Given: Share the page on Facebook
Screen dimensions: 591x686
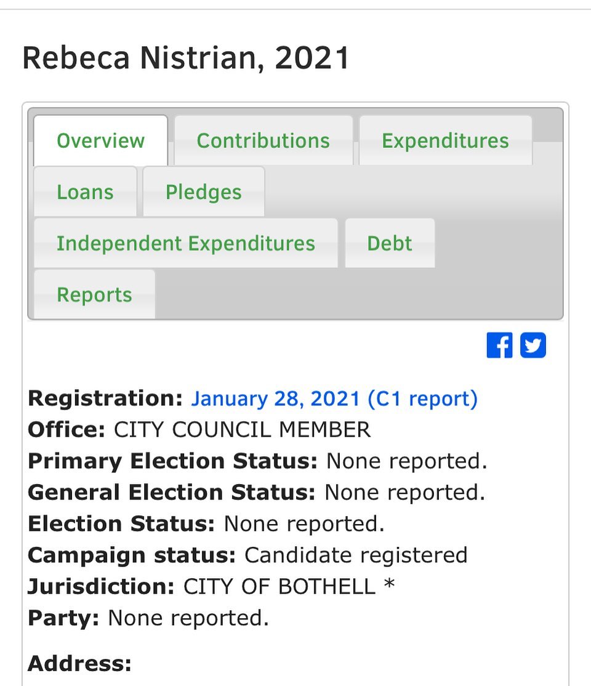Looking at the screenshot, I should [499, 345].
